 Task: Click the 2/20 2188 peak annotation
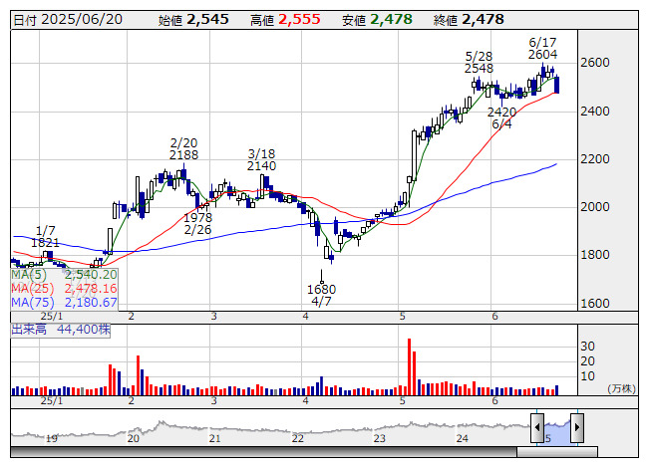pos(183,149)
